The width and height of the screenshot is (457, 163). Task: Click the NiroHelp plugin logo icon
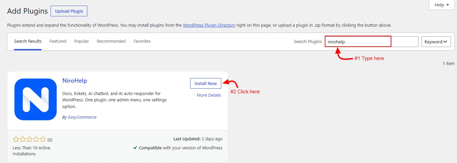coord(35,99)
